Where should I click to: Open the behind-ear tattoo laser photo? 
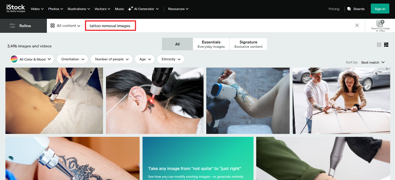155,101
